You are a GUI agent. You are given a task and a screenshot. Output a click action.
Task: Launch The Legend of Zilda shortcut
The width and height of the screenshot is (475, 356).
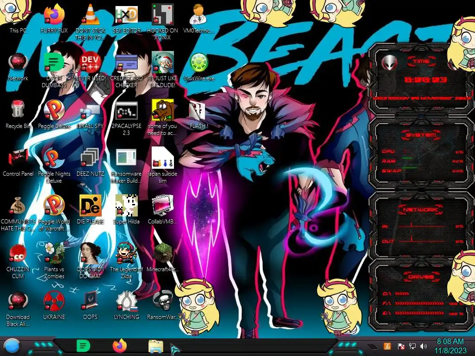point(126,261)
